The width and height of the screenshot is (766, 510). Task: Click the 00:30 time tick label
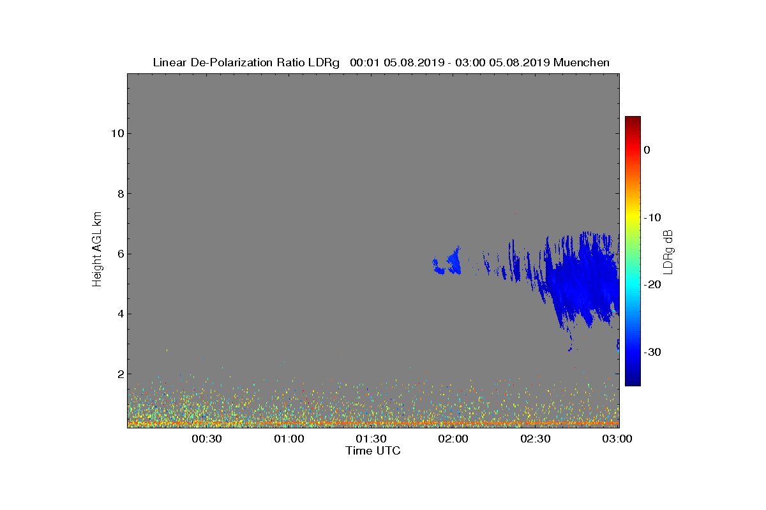206,439
